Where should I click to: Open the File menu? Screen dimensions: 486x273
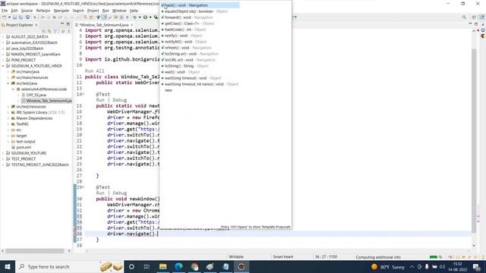pos(5,11)
